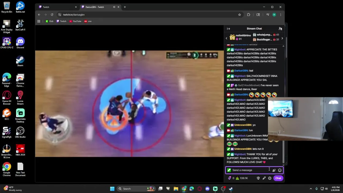Screen dimensions: 343x193
Task: Open CPUID CPU-Z desktop shortcut
Action: (x=7, y=43)
